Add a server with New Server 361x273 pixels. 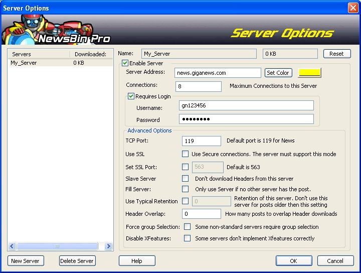(26, 261)
